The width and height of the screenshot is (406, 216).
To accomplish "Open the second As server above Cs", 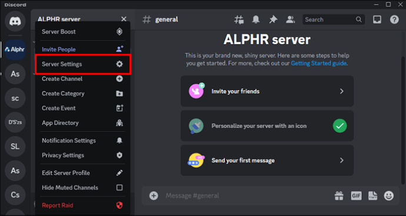I will tap(15, 171).
